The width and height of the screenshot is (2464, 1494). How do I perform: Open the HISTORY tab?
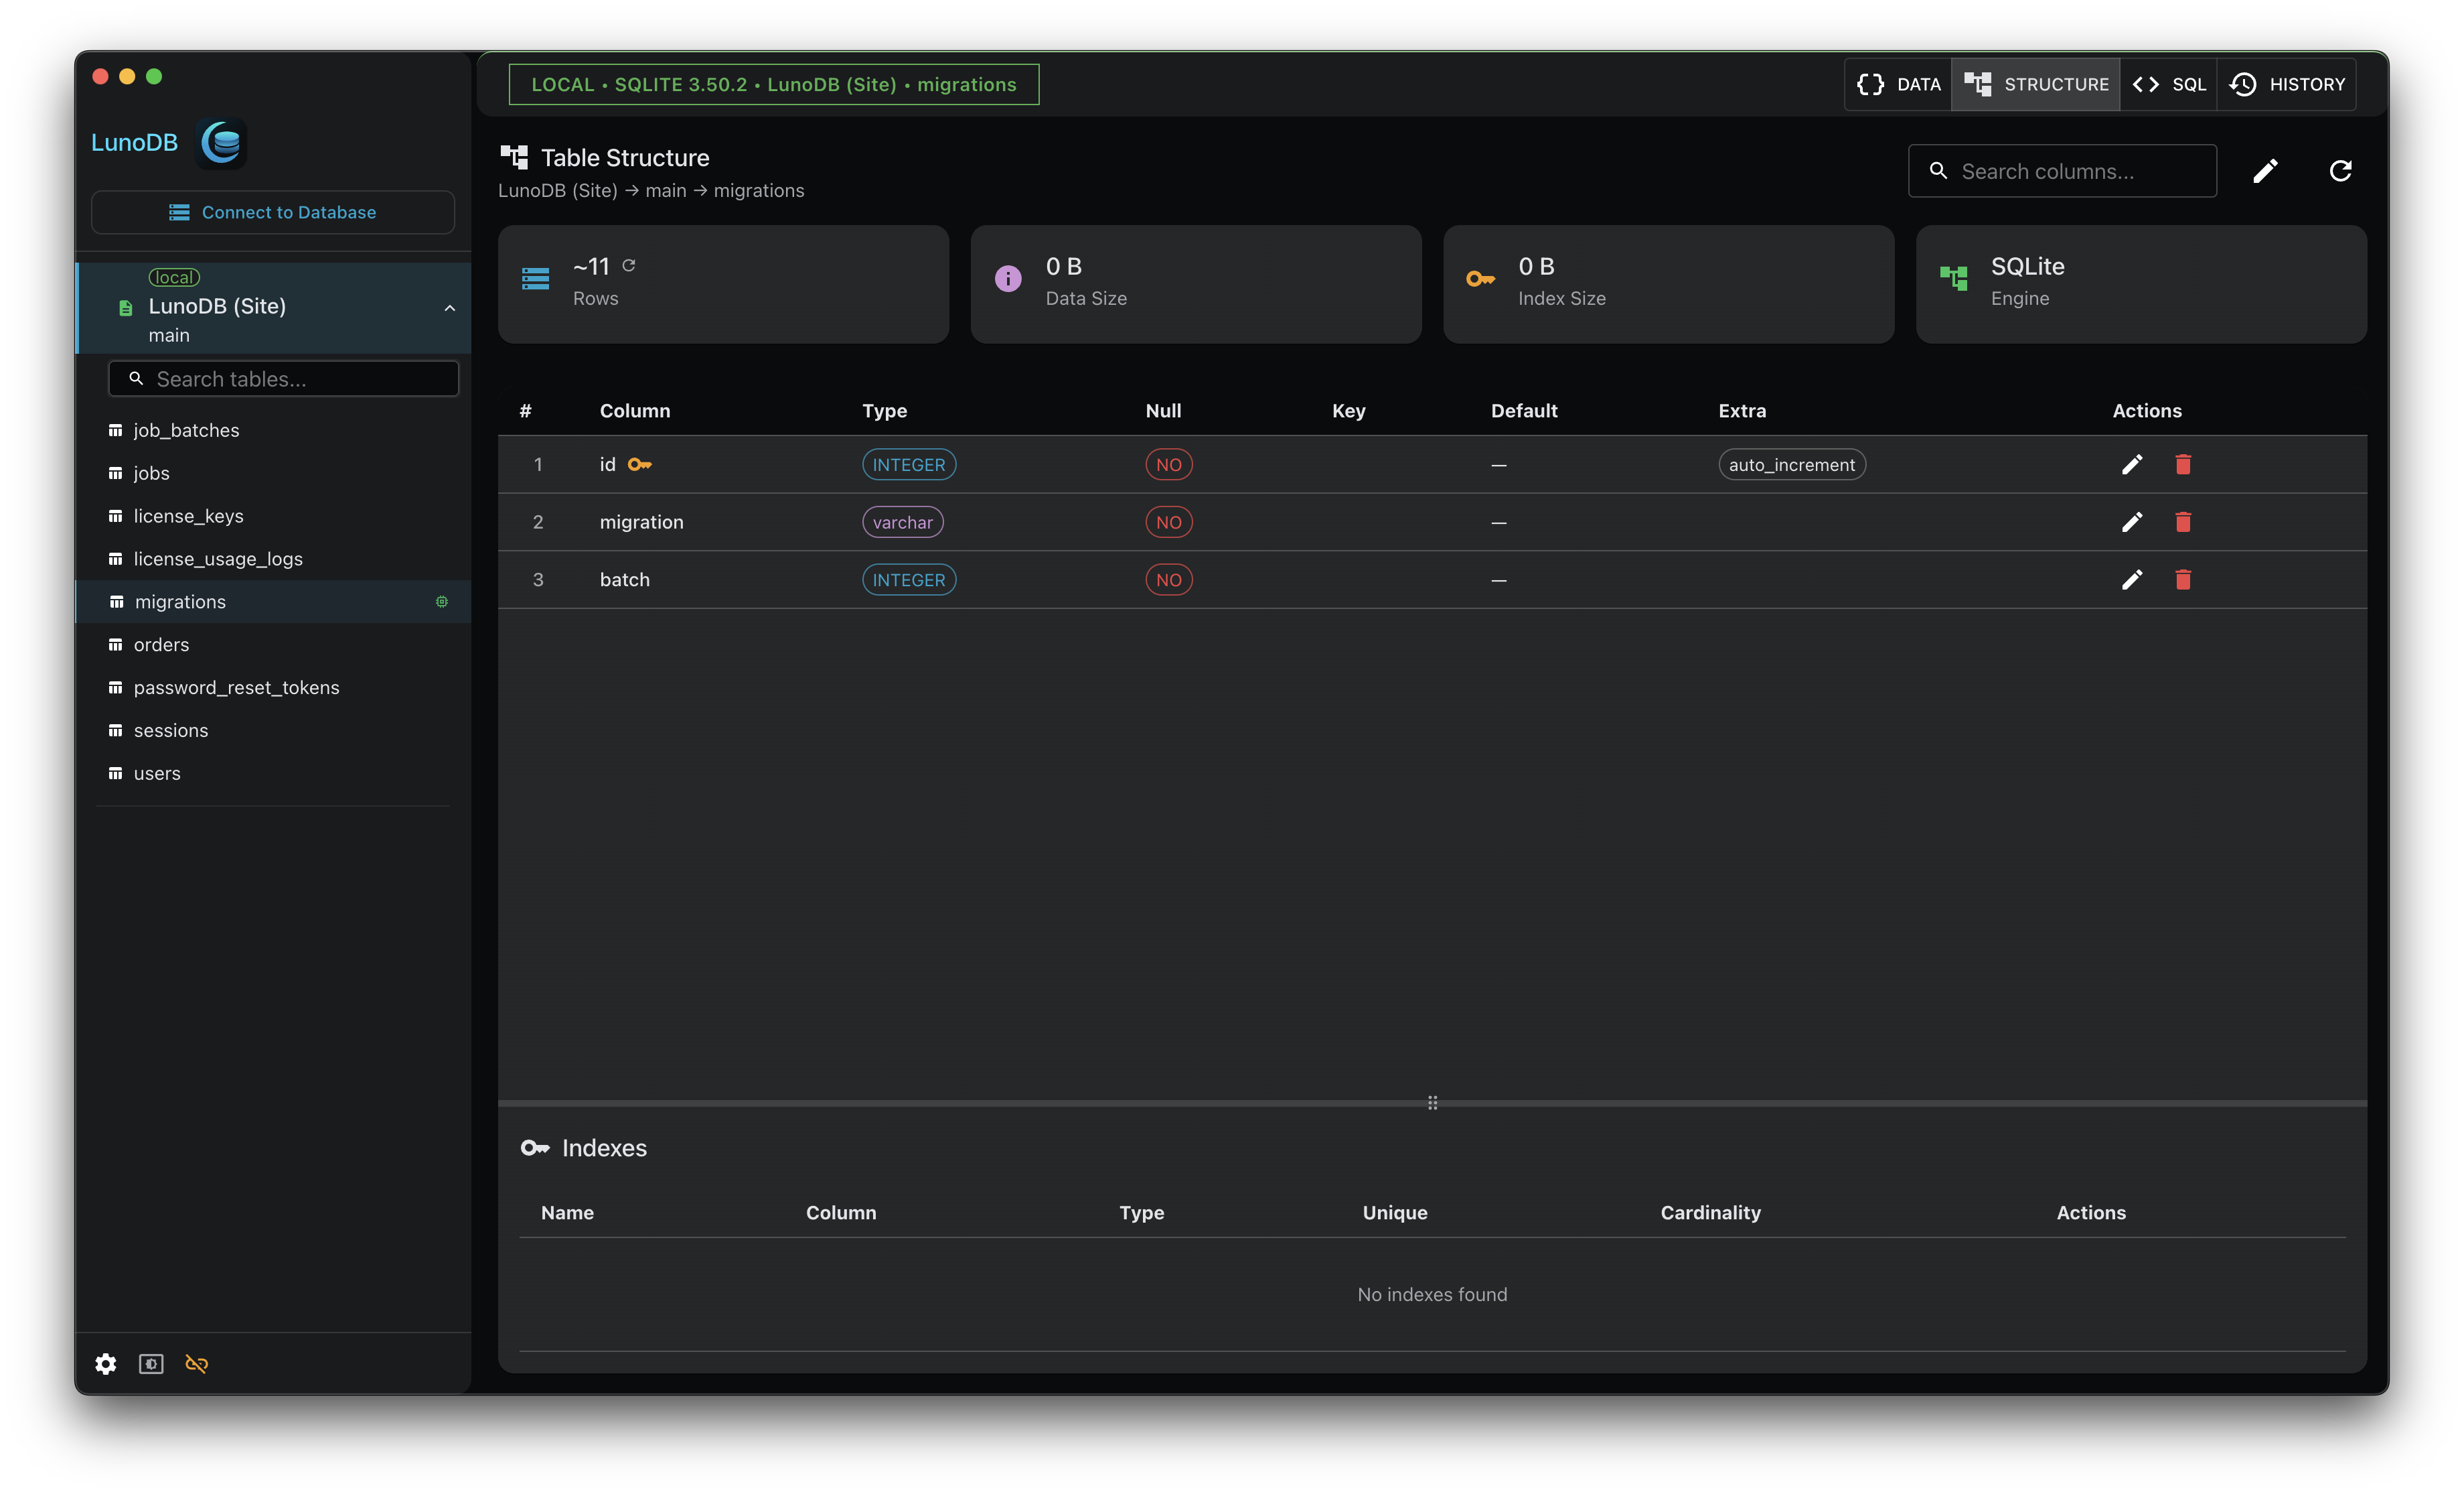pos(2286,84)
